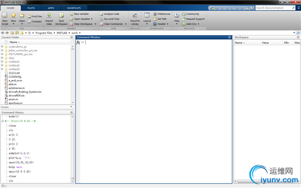Open Command History actions menu

click(72, 112)
